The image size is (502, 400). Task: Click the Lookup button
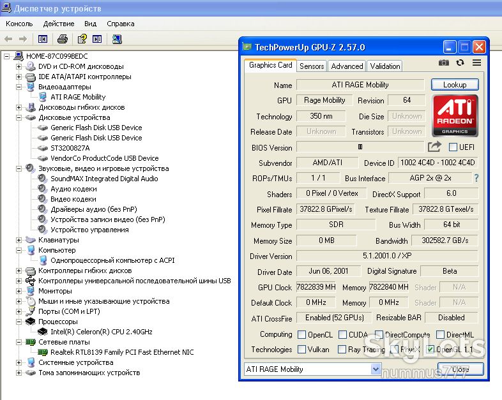click(455, 85)
